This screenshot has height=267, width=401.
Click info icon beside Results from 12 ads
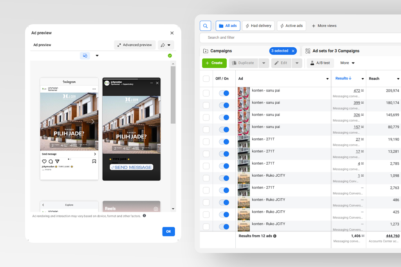(x=275, y=236)
